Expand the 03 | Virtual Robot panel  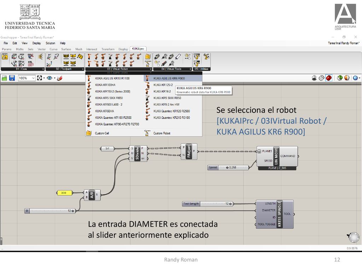(x=151, y=69)
